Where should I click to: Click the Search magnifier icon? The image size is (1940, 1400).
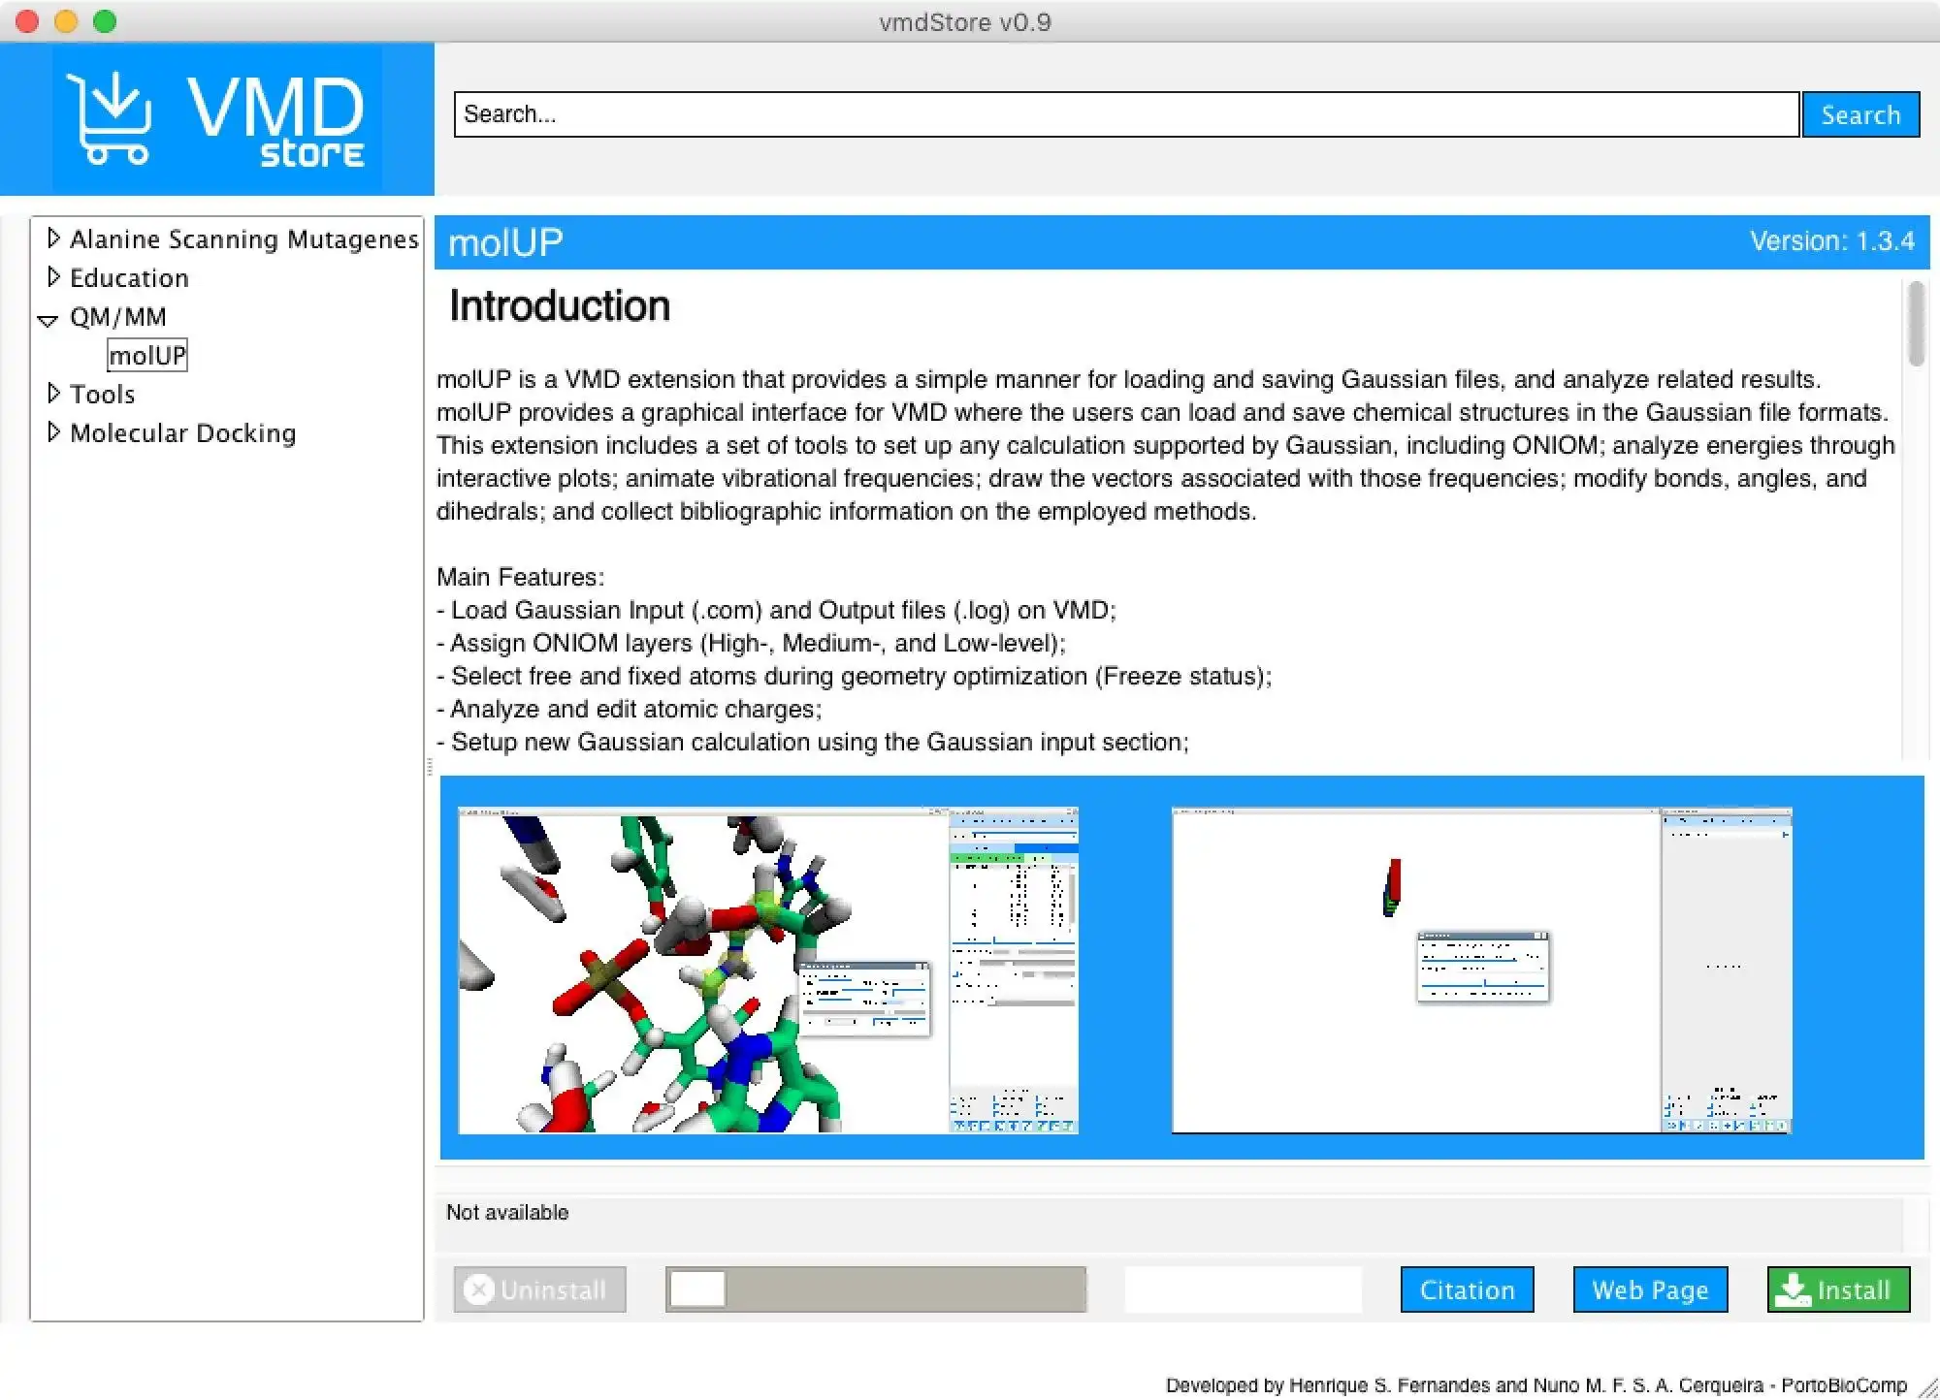1860,114
